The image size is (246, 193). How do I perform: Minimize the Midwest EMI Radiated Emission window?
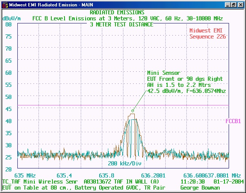(228, 5)
